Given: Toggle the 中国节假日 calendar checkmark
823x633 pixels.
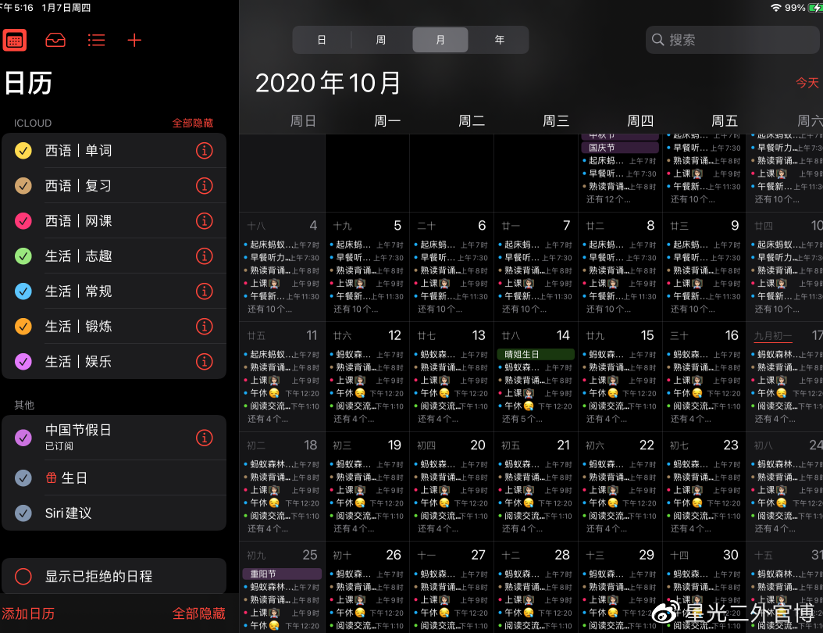Looking at the screenshot, I should (x=23, y=438).
